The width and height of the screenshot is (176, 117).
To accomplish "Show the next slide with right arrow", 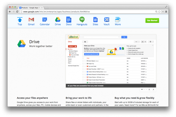I will (x=153, y=89).
